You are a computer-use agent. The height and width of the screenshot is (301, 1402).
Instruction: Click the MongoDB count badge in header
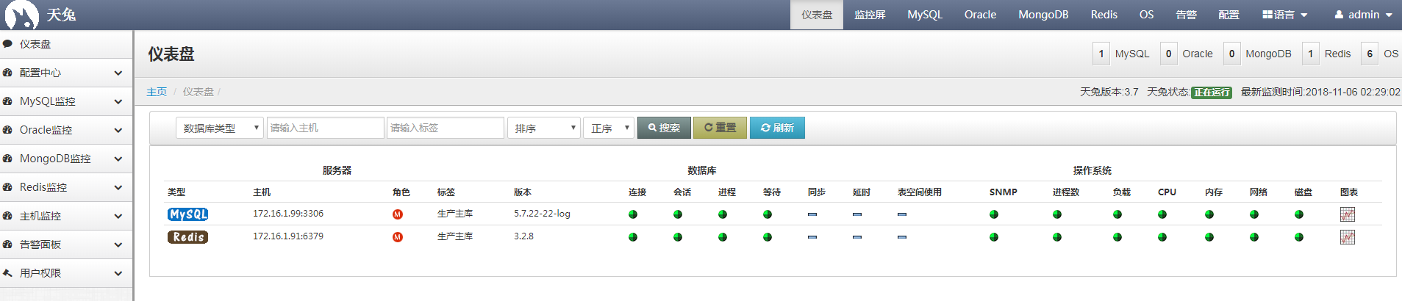pos(1231,54)
